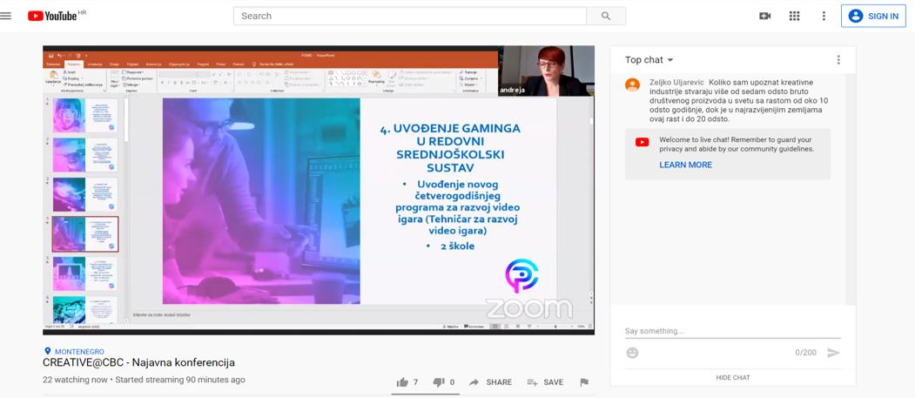Open the YouTube apps grid
Screen dimensions: 915x398
(794, 16)
